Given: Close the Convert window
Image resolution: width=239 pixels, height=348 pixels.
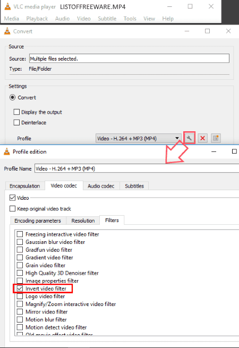Looking at the screenshot, I should point(228,31).
